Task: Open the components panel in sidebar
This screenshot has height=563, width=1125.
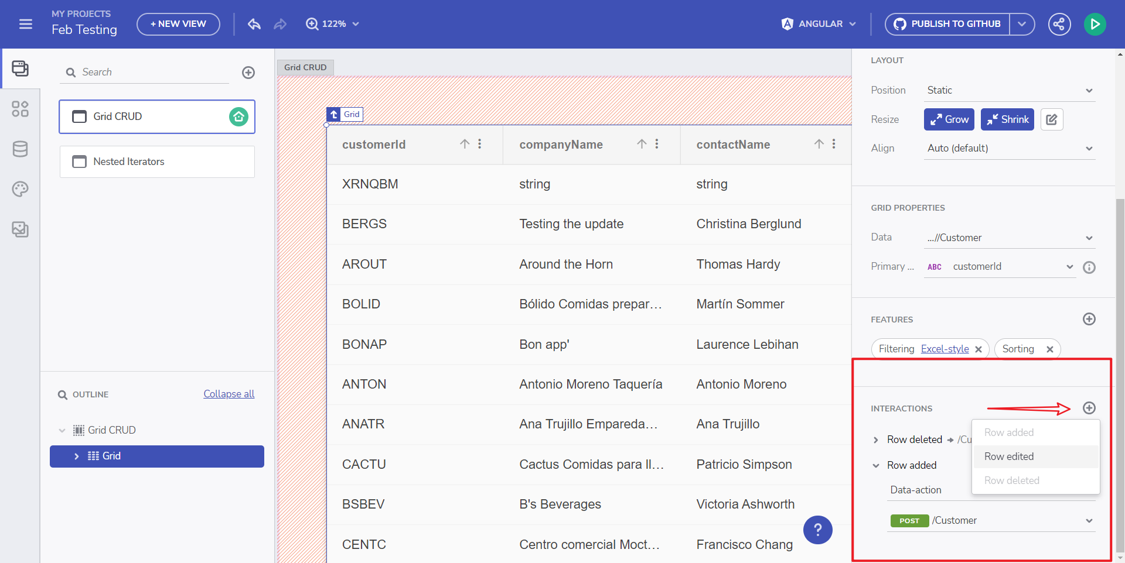Action: coord(21,109)
